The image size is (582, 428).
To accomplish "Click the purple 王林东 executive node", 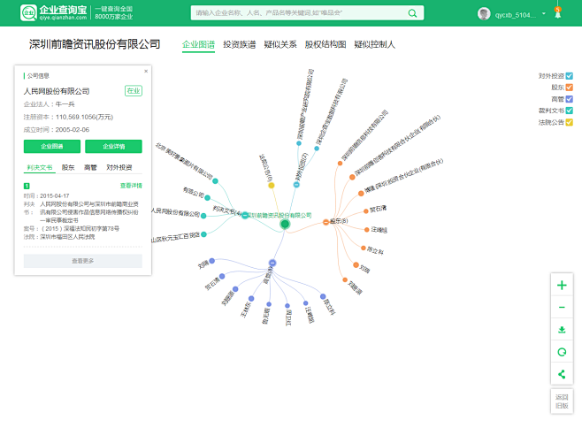I will tap(251, 298).
